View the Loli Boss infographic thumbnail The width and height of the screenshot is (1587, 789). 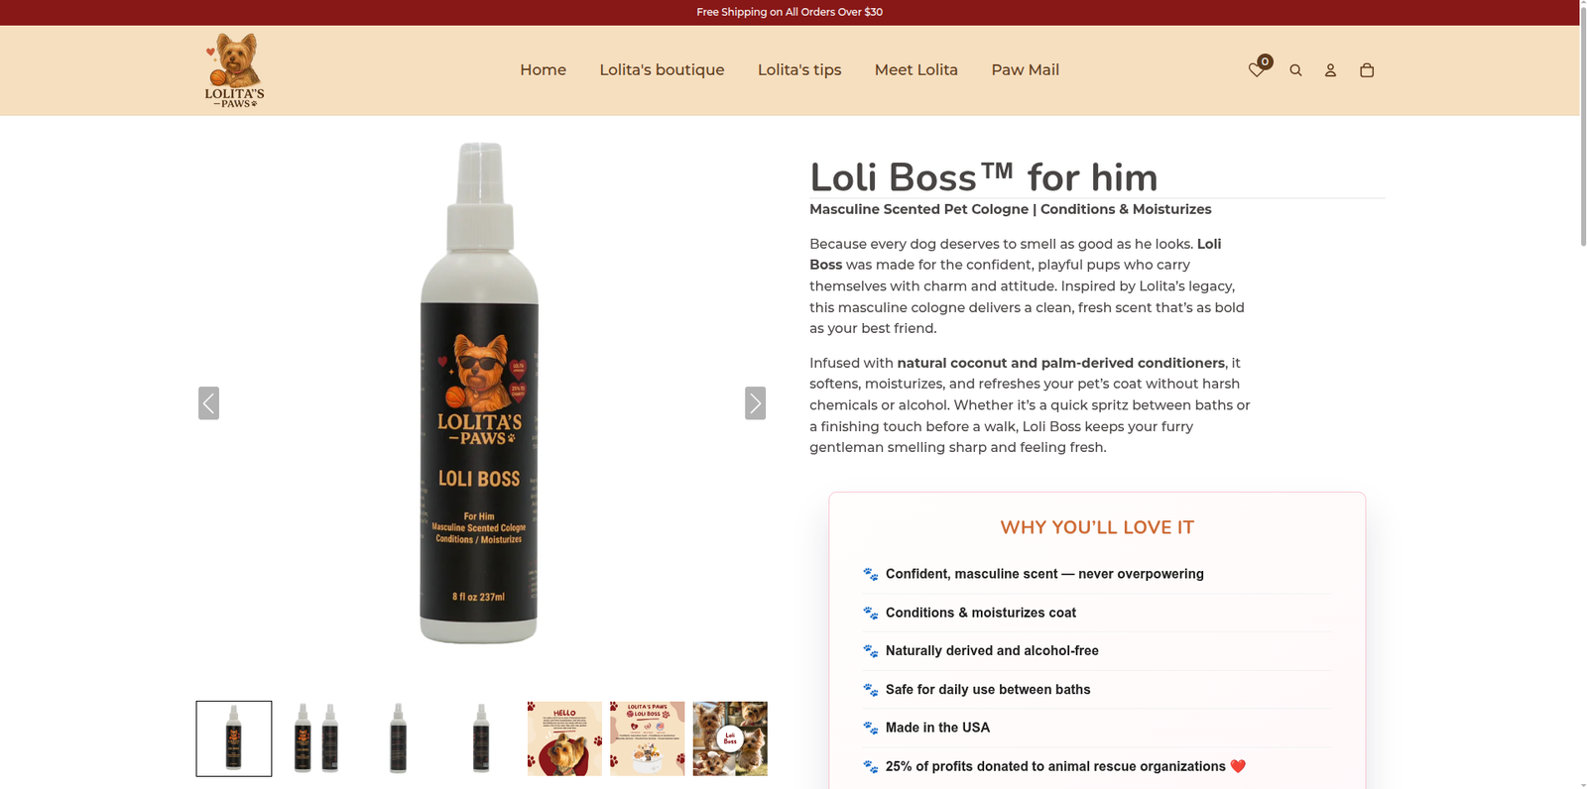647,738
